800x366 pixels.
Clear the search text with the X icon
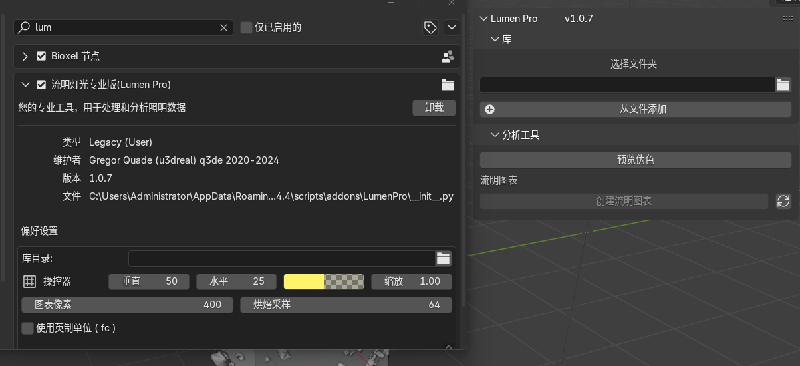pyautogui.click(x=224, y=27)
